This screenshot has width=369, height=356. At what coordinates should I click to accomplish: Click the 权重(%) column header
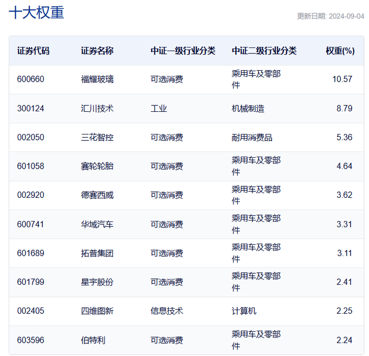coord(340,51)
